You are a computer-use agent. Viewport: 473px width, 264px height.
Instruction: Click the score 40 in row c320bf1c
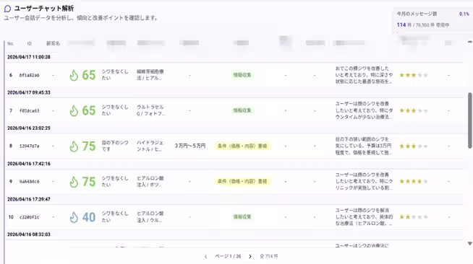[x=89, y=217]
